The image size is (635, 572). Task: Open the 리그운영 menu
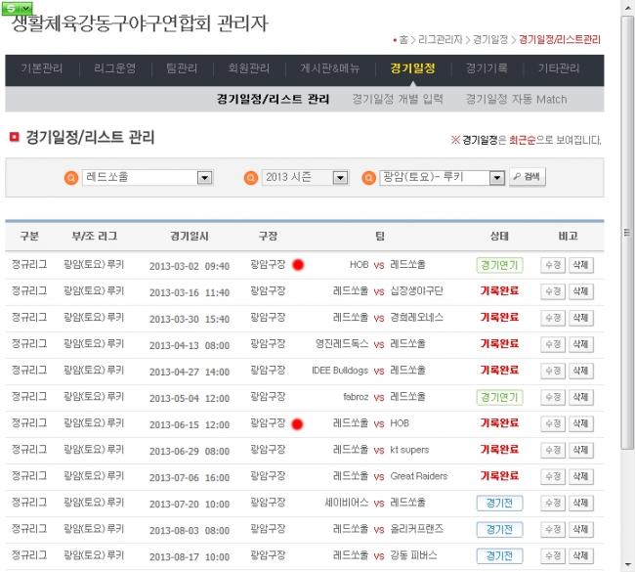coord(114,68)
